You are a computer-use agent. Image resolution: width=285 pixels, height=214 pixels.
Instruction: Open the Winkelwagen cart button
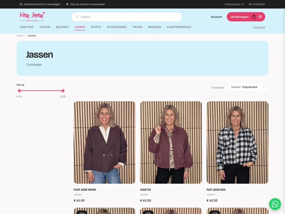[246, 17]
